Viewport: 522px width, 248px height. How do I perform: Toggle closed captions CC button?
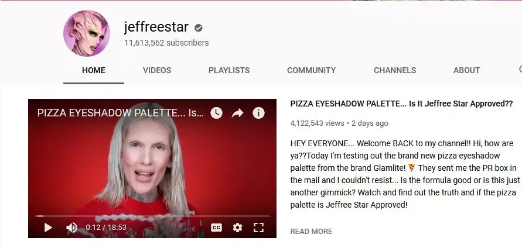point(216,228)
